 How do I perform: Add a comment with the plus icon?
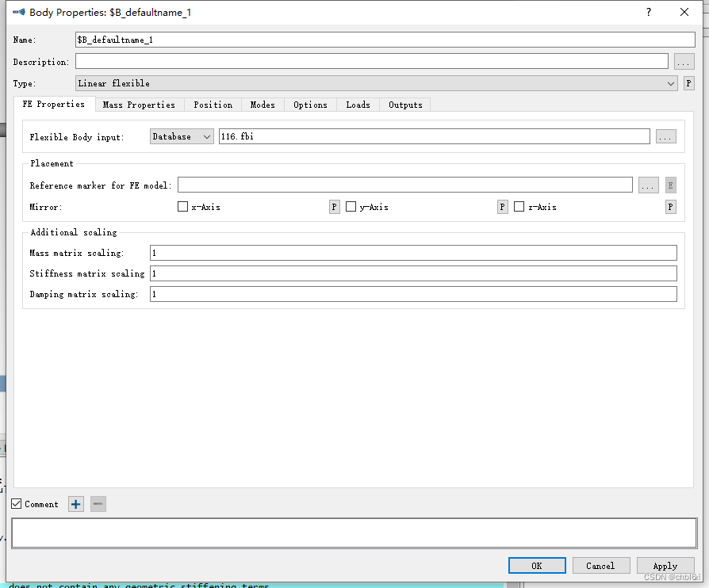click(75, 504)
